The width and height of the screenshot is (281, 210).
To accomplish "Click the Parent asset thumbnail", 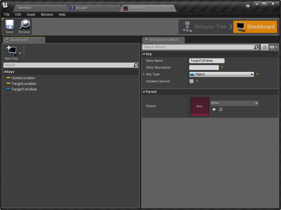I will [x=200, y=106].
